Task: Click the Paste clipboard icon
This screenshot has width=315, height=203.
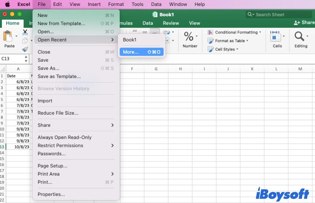Action: click(8, 36)
